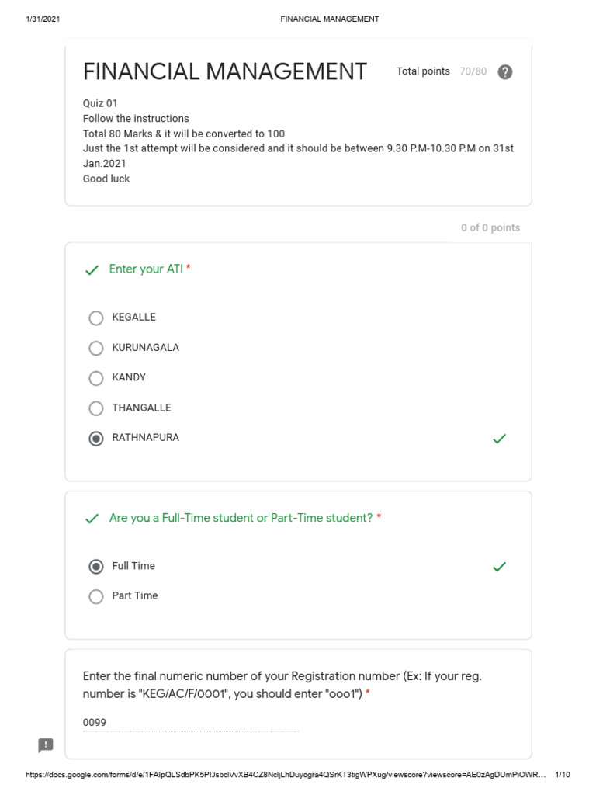Select Full Time student option
This screenshot has height=795, width=596.
(x=96, y=567)
